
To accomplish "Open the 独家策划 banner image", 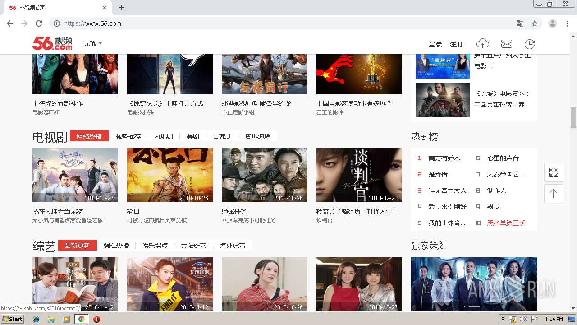I will (474, 284).
